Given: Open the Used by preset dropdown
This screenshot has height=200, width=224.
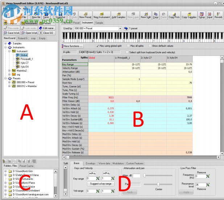Looking at the screenshot, I should click(x=120, y=28).
